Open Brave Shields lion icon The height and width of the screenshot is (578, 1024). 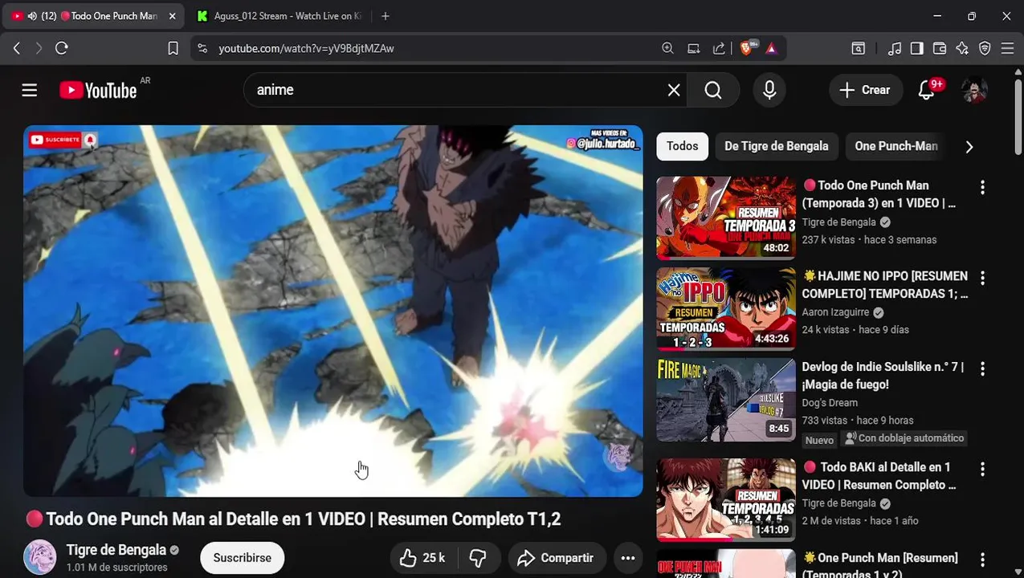747,48
